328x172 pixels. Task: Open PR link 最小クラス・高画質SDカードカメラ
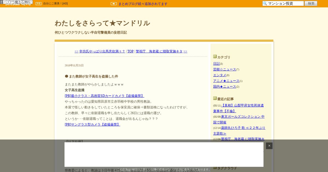pos(104,96)
